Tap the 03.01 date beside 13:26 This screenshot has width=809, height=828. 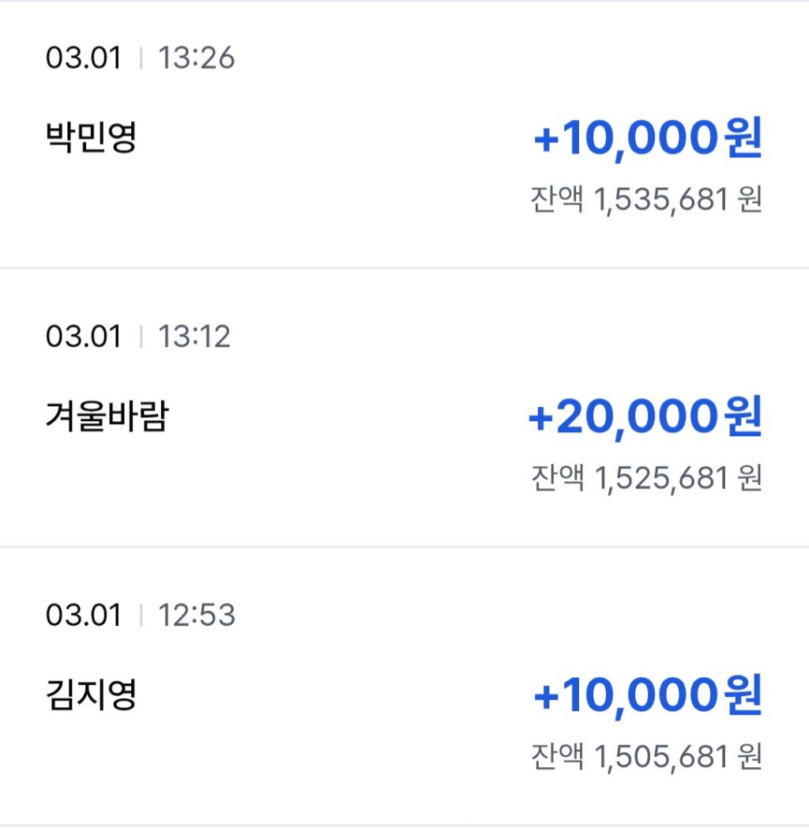(x=84, y=58)
